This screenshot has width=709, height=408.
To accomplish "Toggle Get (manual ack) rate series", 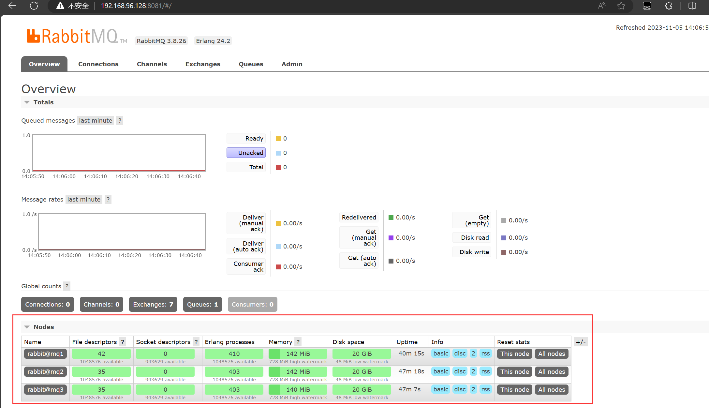I will tap(359, 237).
